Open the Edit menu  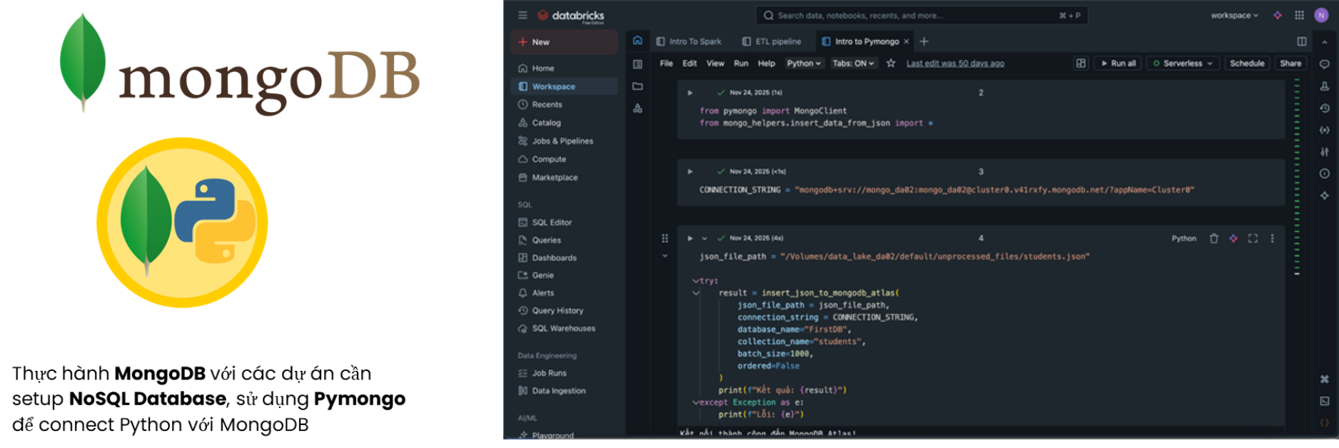[x=689, y=63]
